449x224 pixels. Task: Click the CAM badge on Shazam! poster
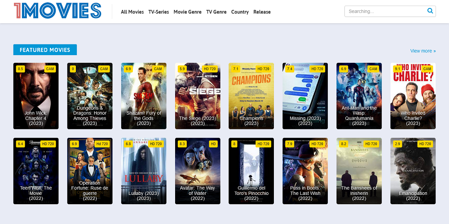coord(158,69)
